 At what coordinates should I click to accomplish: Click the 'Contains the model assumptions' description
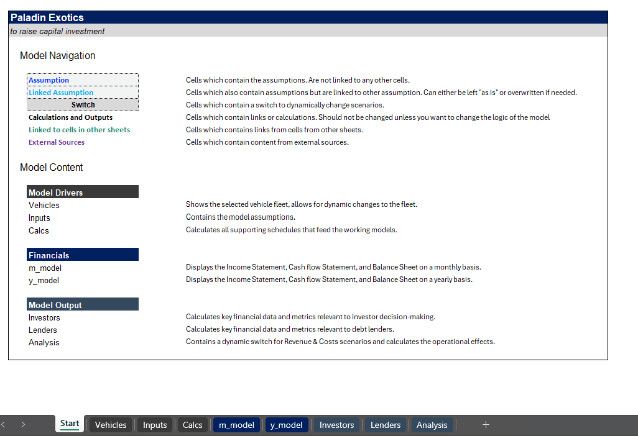click(x=241, y=217)
